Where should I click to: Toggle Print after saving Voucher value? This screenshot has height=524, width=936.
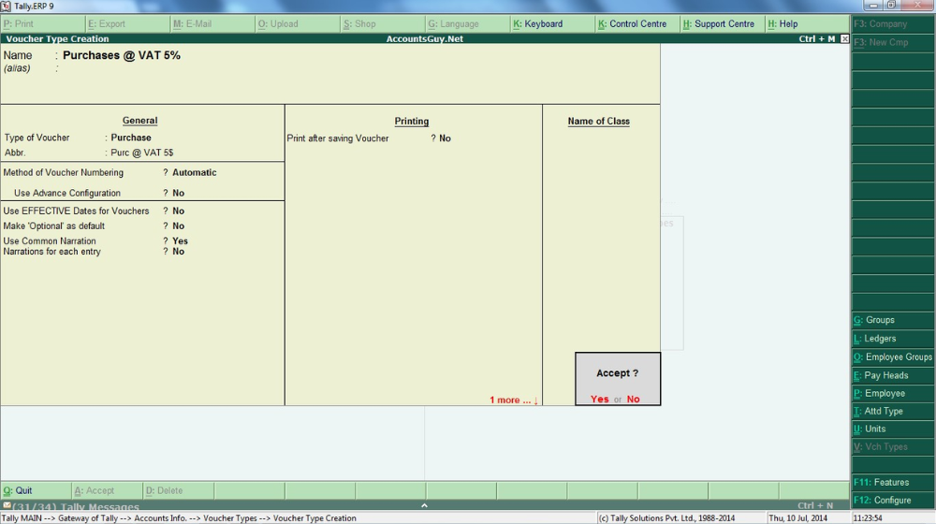(445, 138)
